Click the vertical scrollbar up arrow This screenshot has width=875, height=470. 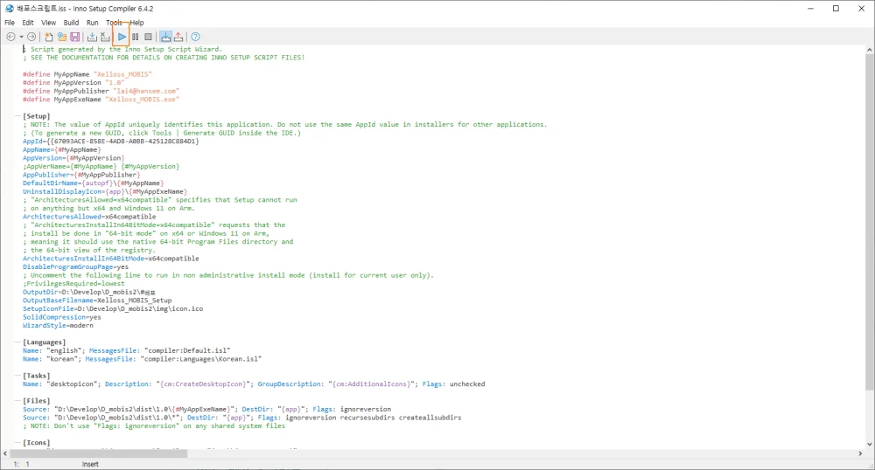(870, 50)
